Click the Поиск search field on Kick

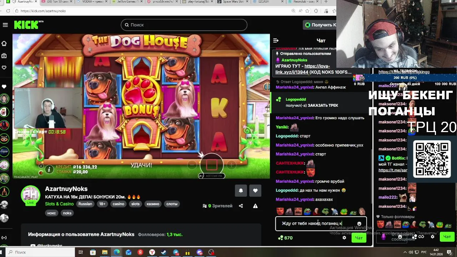pyautogui.click(x=184, y=25)
